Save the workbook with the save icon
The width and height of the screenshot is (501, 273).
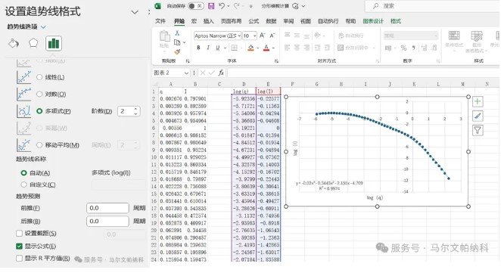click(211, 6)
